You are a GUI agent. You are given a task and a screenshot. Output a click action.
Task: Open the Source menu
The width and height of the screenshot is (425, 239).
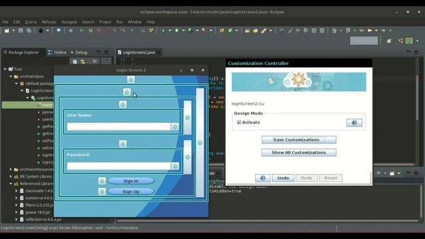pos(31,22)
